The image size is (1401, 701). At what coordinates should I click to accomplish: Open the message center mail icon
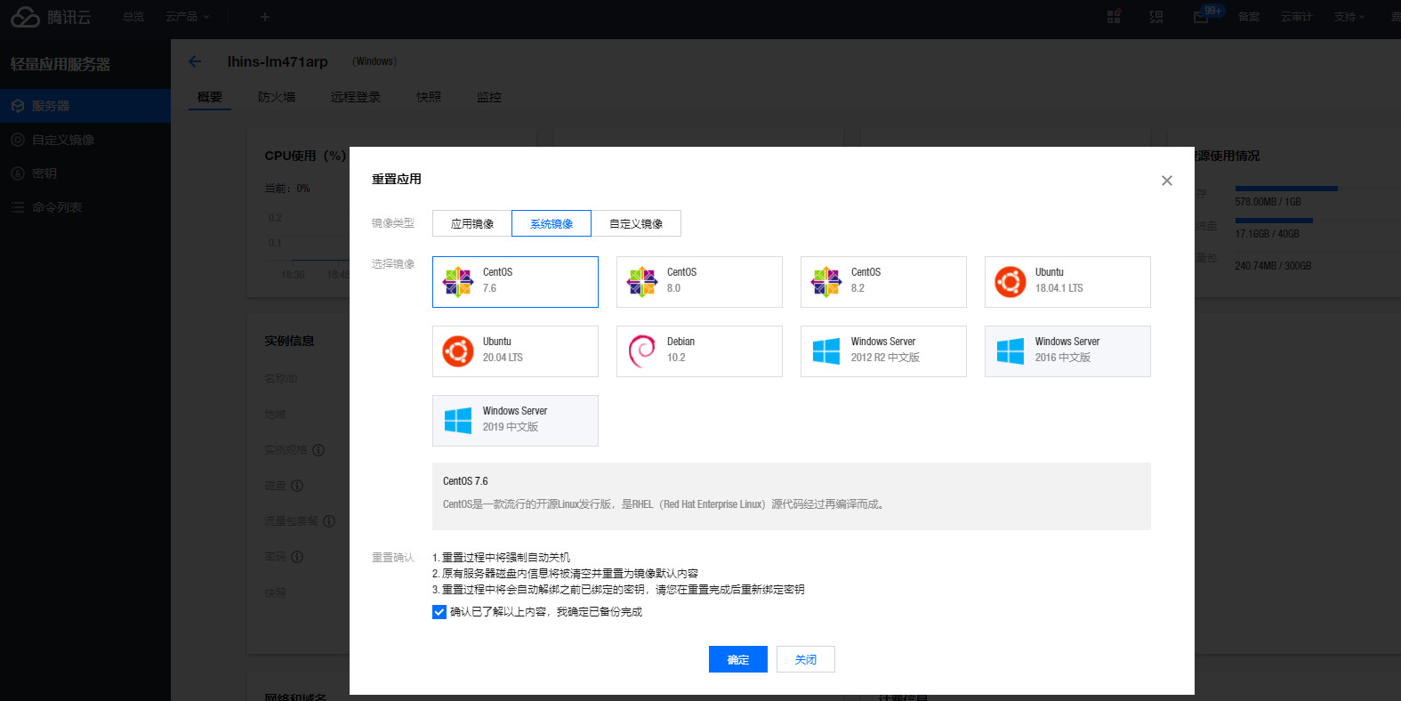tap(1201, 17)
